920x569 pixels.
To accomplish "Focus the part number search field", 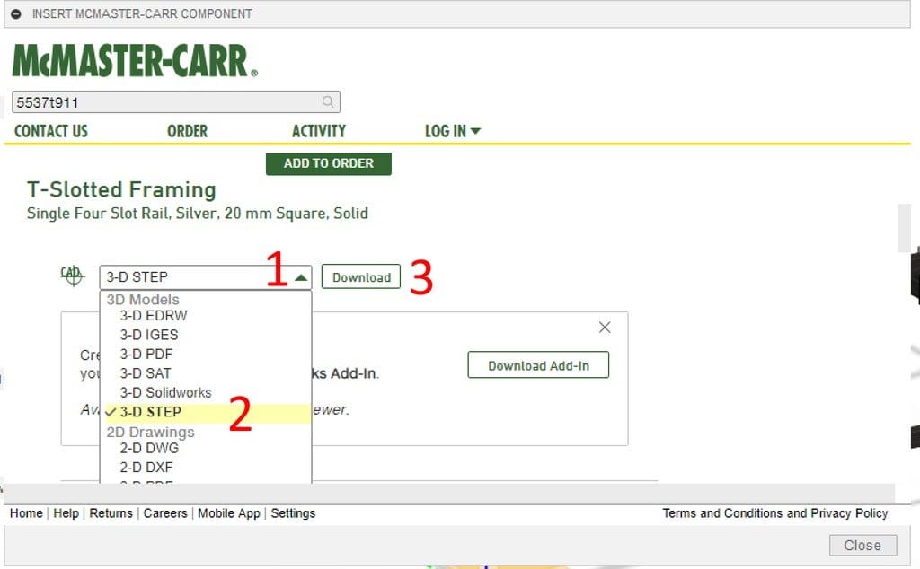I will 176,102.
